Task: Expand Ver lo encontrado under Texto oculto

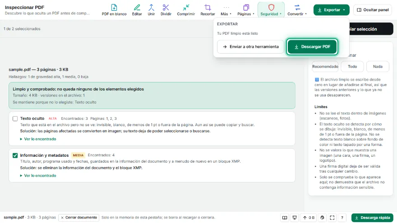Action: [x=38, y=139]
